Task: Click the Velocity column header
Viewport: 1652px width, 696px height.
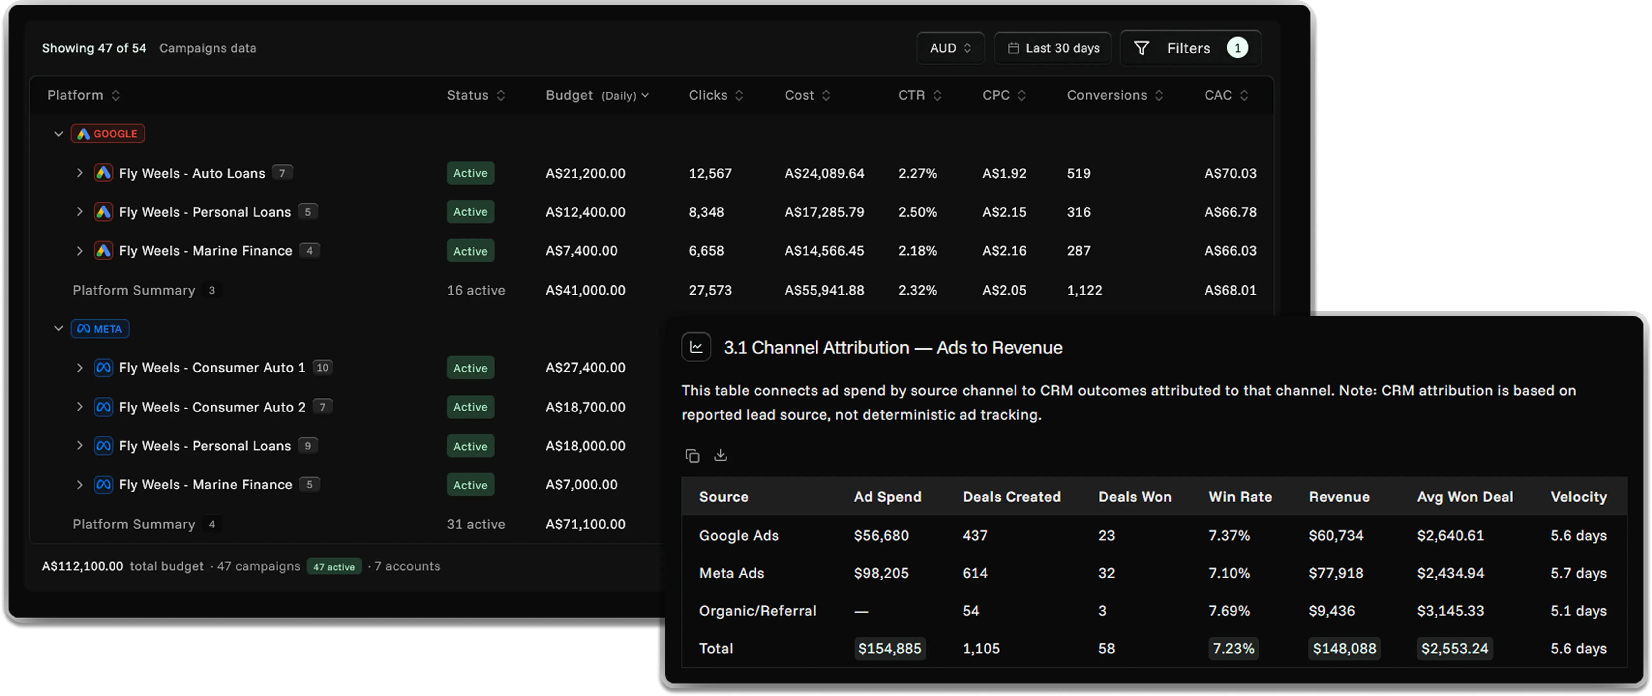Action: [1578, 497]
